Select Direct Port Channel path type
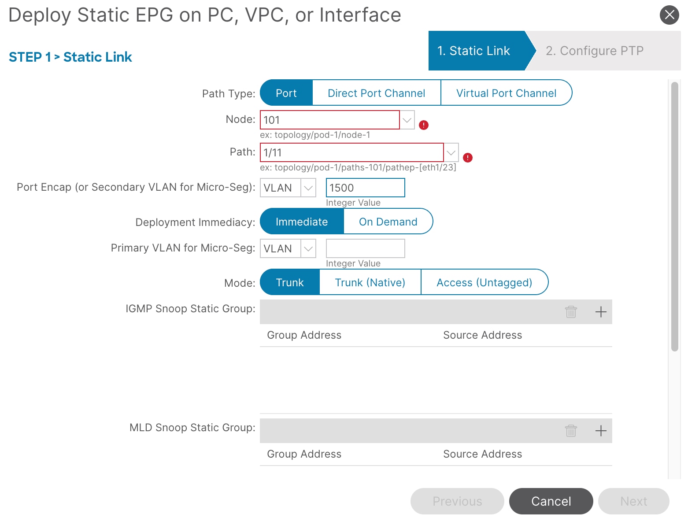The image size is (688, 525). point(376,93)
